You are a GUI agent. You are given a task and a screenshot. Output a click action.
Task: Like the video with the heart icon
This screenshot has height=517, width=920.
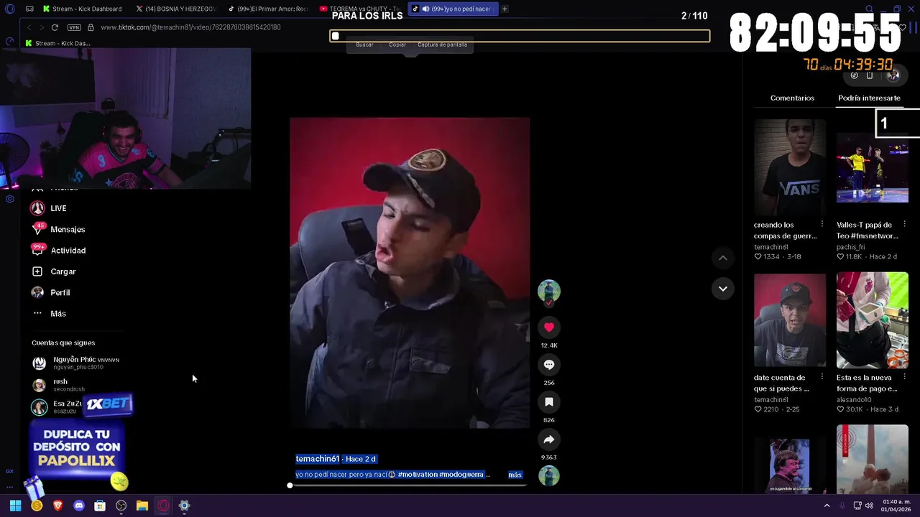point(548,327)
